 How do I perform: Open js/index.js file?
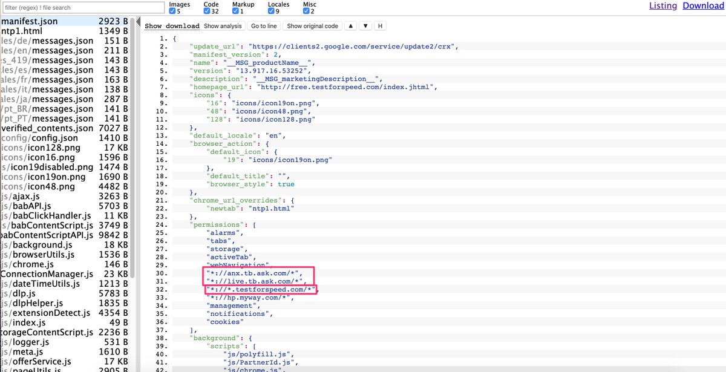tap(64, 322)
